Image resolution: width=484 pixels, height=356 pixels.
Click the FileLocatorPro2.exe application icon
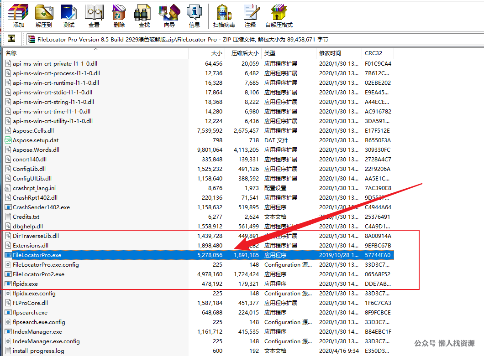[8, 274]
